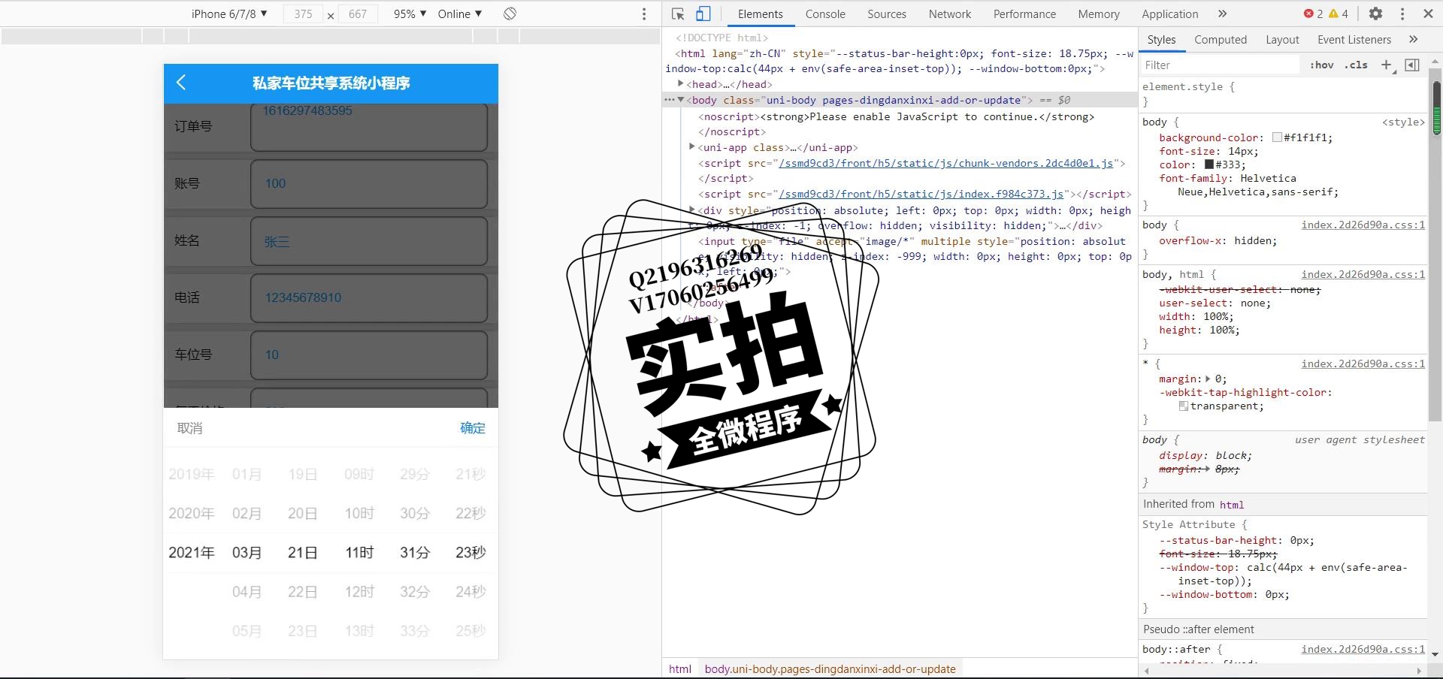The width and height of the screenshot is (1443, 679).
Task: Open the Sources tab
Action: (x=887, y=14)
